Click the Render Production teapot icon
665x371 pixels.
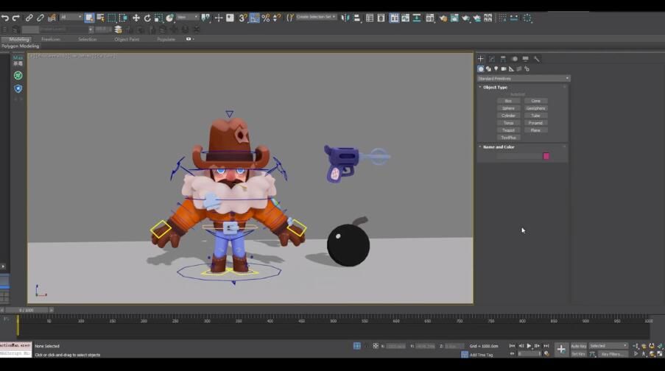(465, 18)
